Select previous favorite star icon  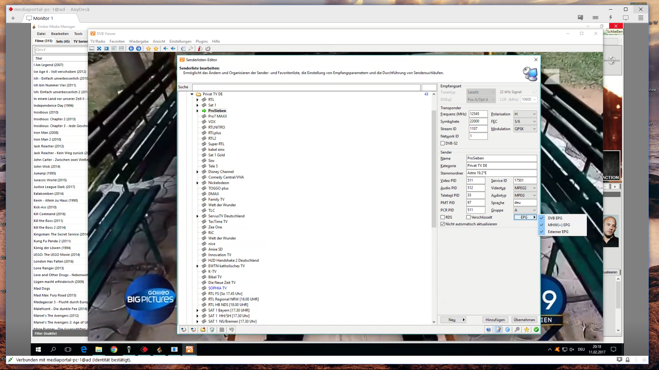(x=149, y=49)
